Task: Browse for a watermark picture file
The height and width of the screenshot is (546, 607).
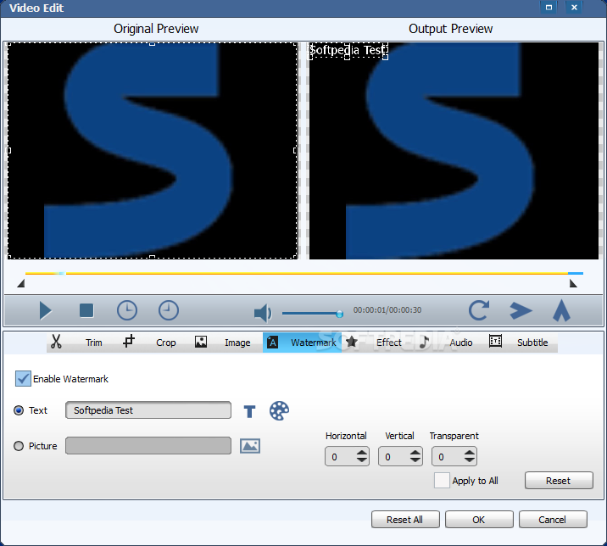Action: pos(250,446)
